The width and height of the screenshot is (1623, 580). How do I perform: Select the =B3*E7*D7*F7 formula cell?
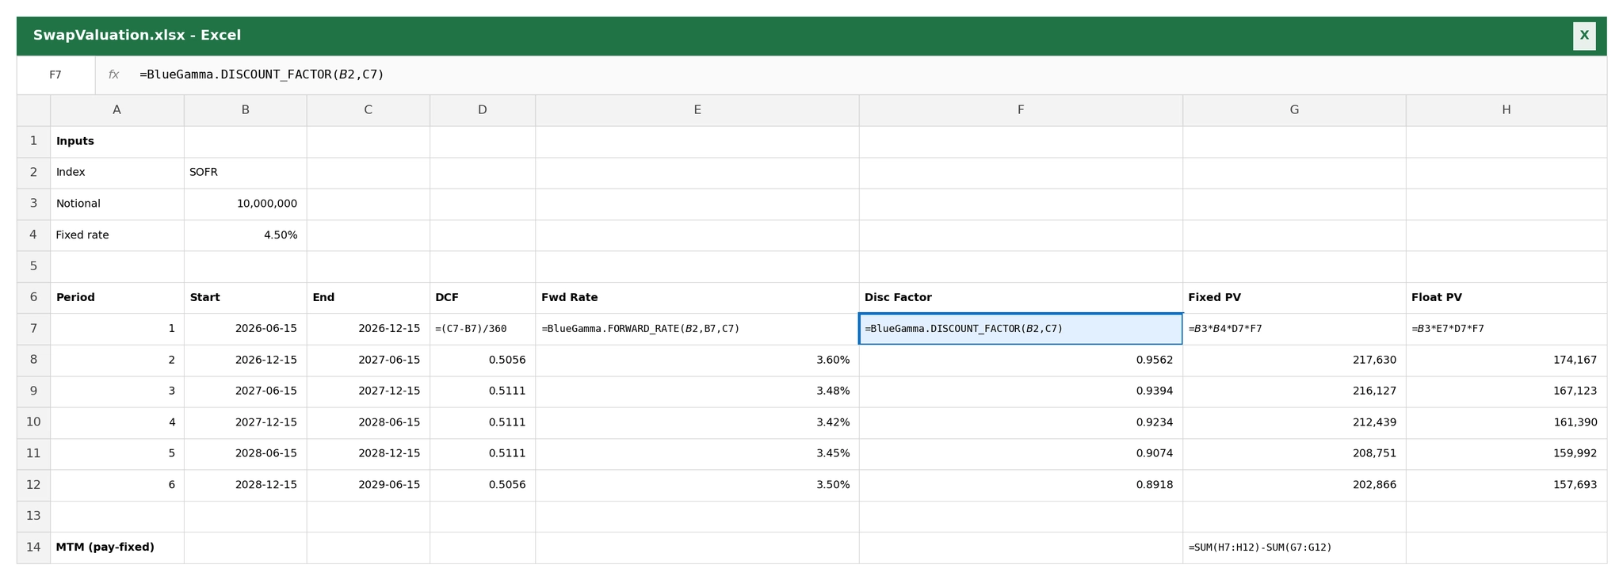coord(1507,329)
